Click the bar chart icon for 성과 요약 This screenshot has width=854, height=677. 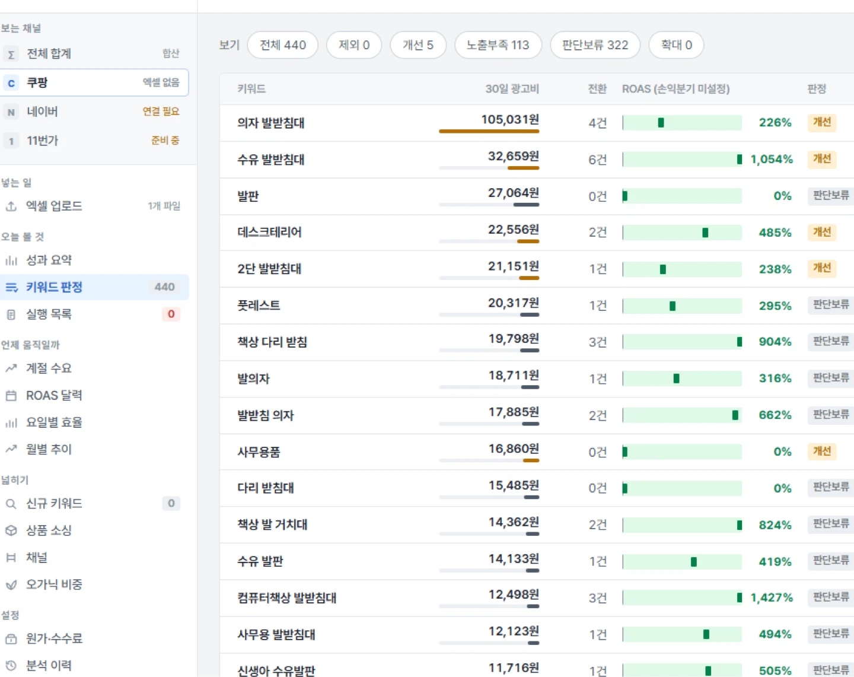click(11, 260)
